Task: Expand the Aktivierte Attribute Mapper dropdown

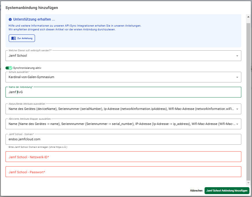Action: click(123, 124)
